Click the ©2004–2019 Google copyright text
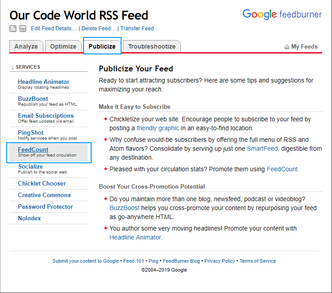Viewport: 332px width, 293px height. (x=164, y=270)
